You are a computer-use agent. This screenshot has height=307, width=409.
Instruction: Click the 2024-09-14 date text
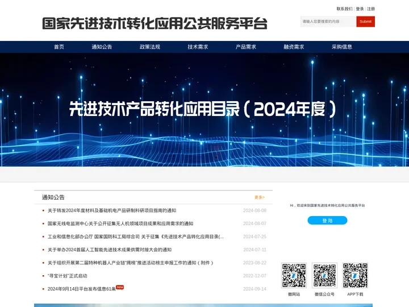coord(254,289)
